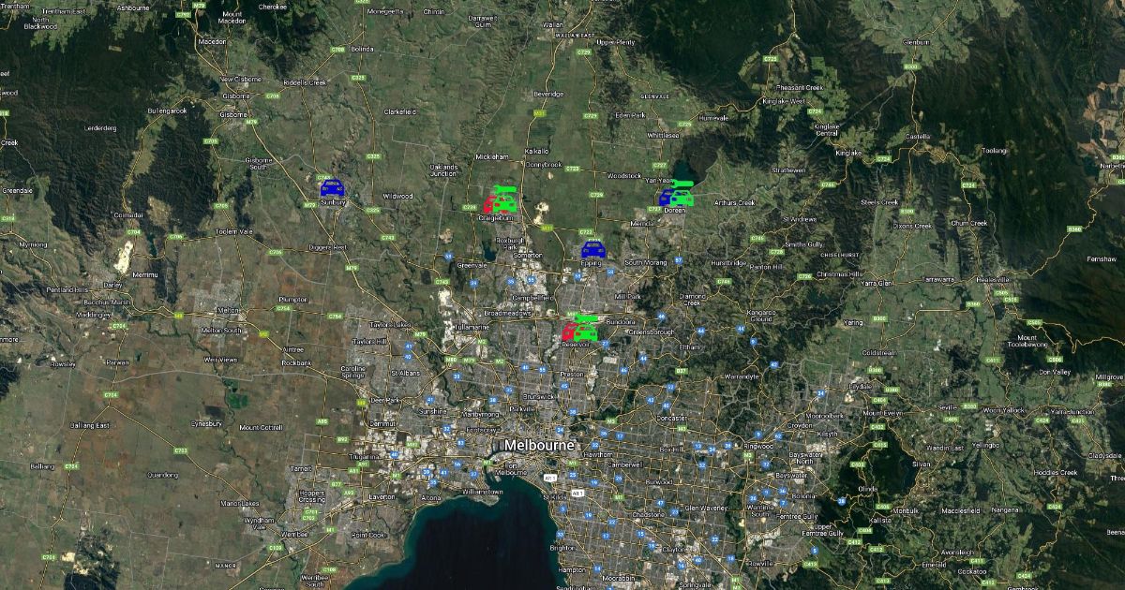Click the Point Cook label

click(x=367, y=535)
